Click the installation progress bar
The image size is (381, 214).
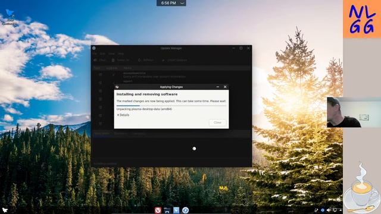(x=171, y=106)
